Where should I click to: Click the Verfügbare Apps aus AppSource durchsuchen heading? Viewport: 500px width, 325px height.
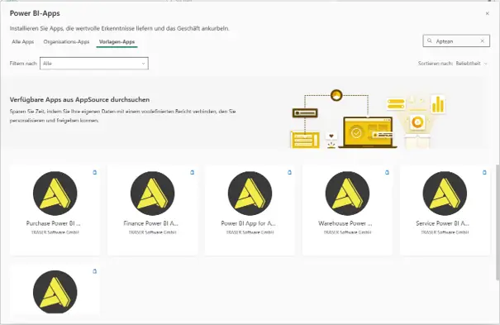coord(79,99)
